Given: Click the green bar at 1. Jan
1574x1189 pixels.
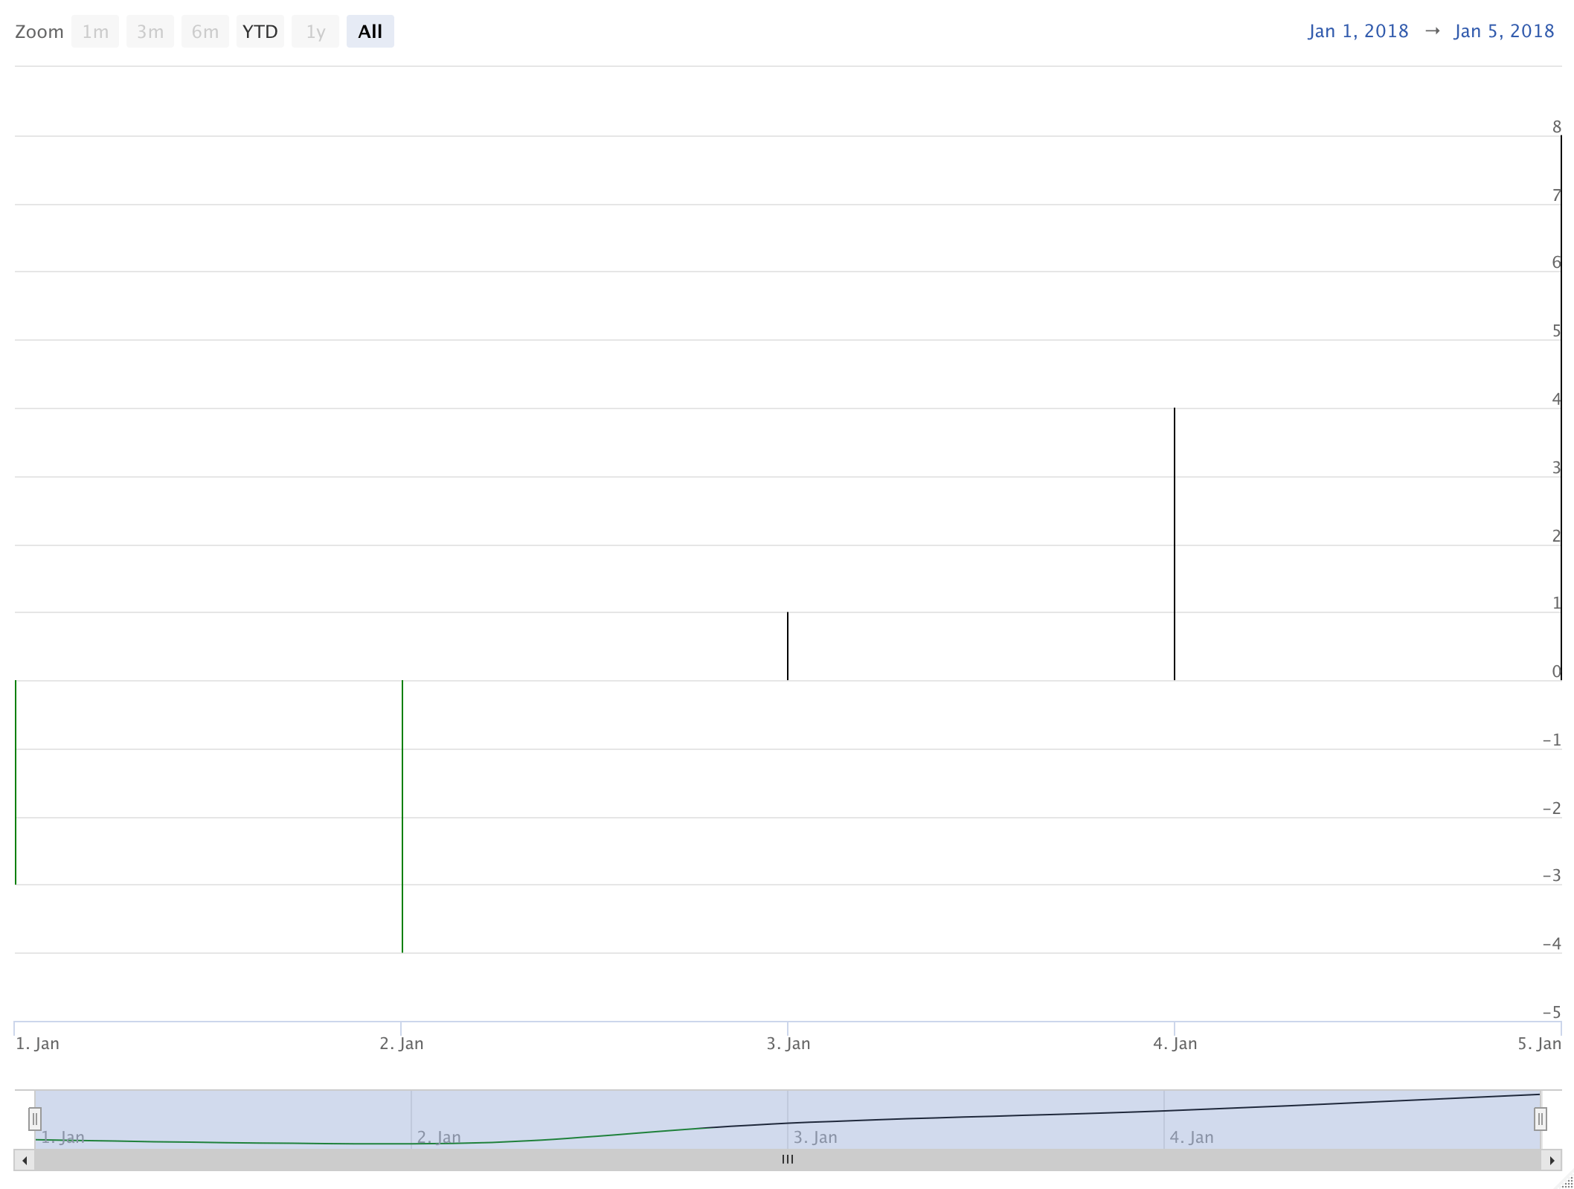Looking at the screenshot, I should tap(16, 781).
